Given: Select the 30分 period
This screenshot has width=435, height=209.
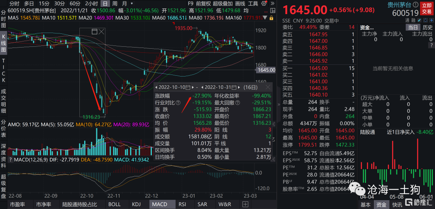Looking at the screenshot, I should tap(59, 4).
